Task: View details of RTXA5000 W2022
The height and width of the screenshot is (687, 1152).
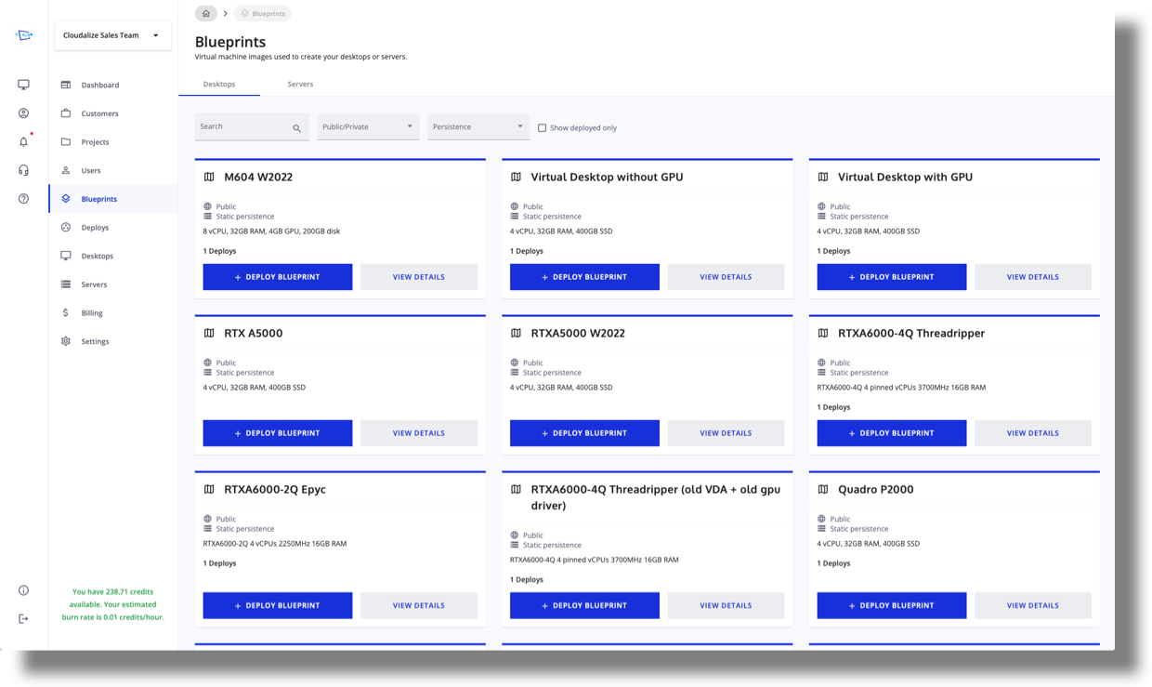Action: [726, 433]
